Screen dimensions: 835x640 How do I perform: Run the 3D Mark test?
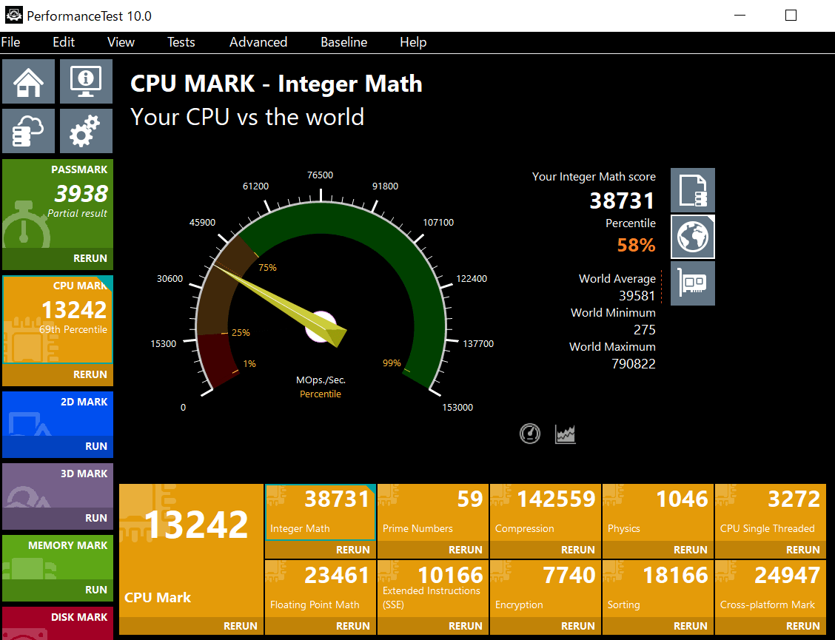click(x=58, y=517)
